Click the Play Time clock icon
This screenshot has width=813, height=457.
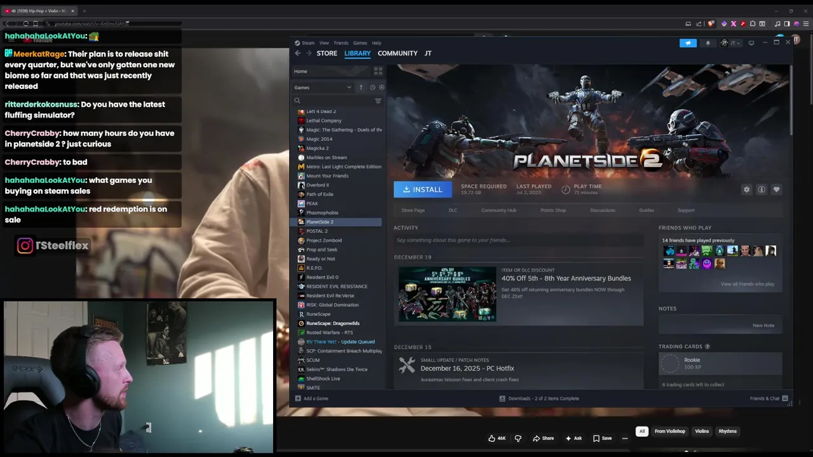coord(565,189)
